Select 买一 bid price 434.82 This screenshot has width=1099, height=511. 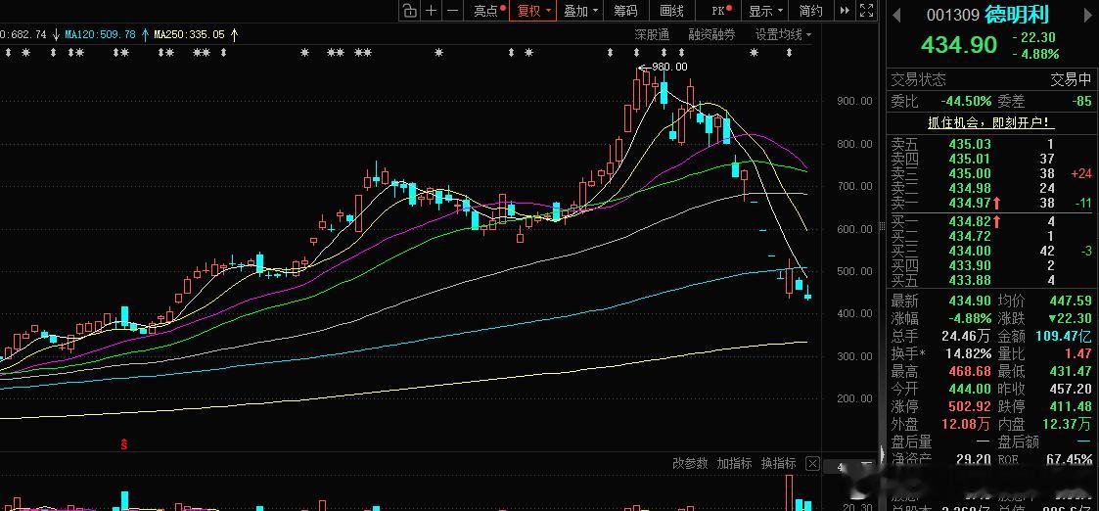970,221
